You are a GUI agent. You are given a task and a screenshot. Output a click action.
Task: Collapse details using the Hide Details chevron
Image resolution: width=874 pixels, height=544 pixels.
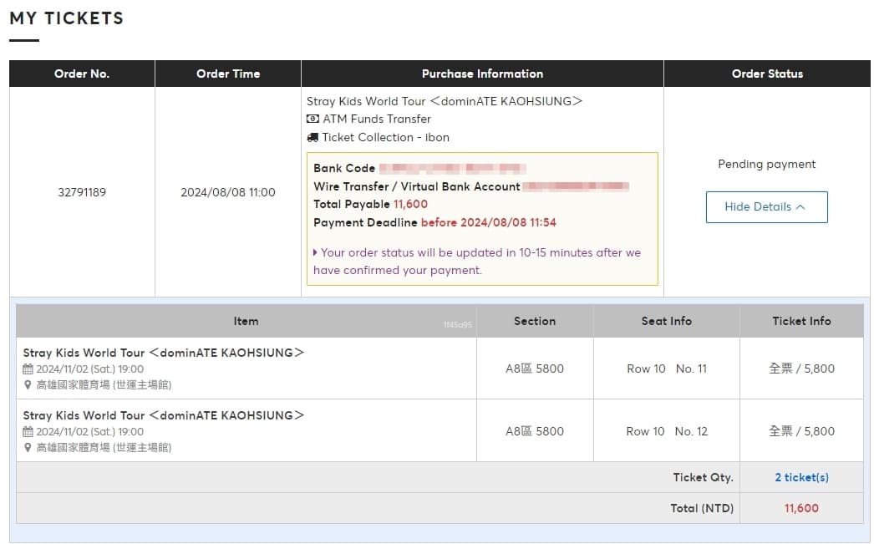[x=800, y=207]
